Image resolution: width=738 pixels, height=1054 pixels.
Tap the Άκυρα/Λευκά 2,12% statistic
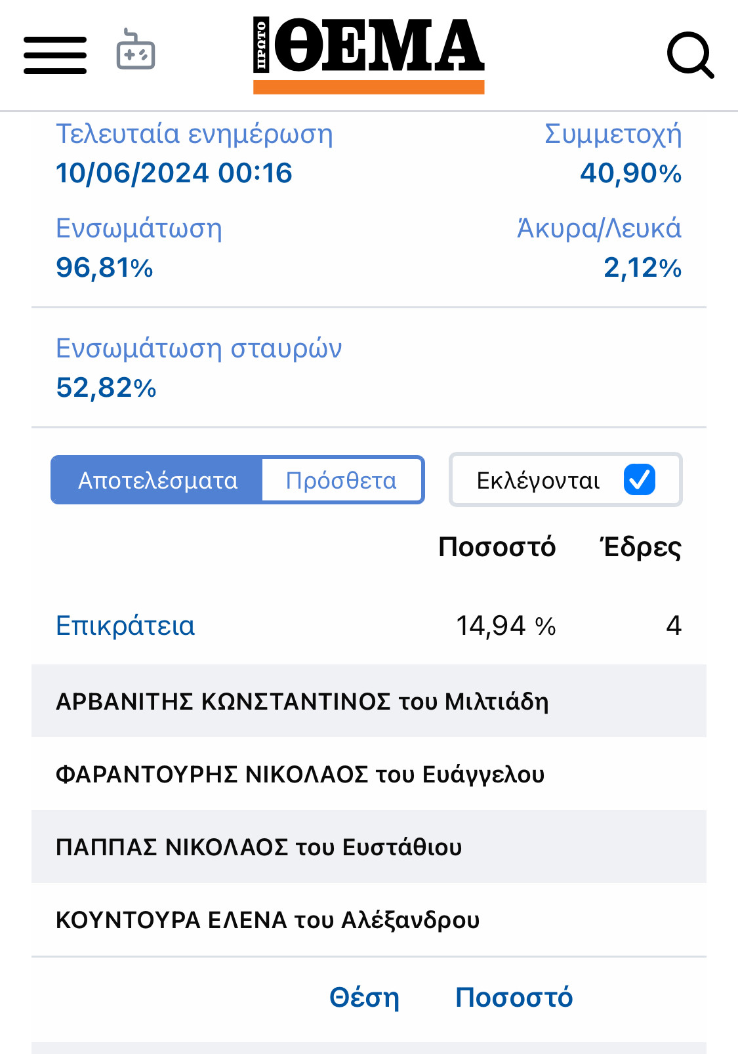tap(600, 248)
